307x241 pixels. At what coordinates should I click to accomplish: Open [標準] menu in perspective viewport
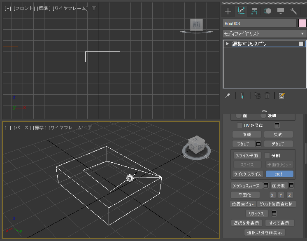coord(40,128)
